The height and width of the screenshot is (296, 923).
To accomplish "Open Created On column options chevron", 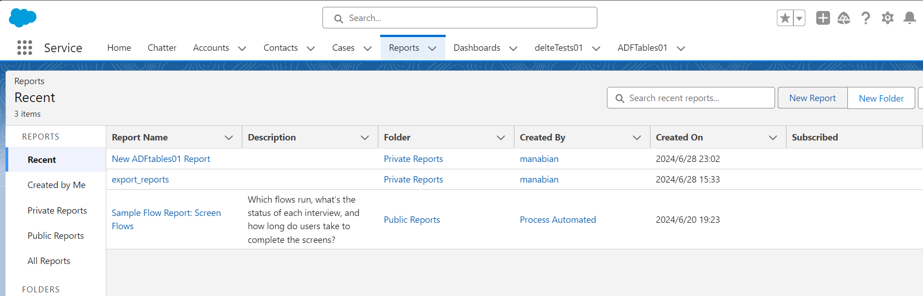I will click(x=773, y=138).
